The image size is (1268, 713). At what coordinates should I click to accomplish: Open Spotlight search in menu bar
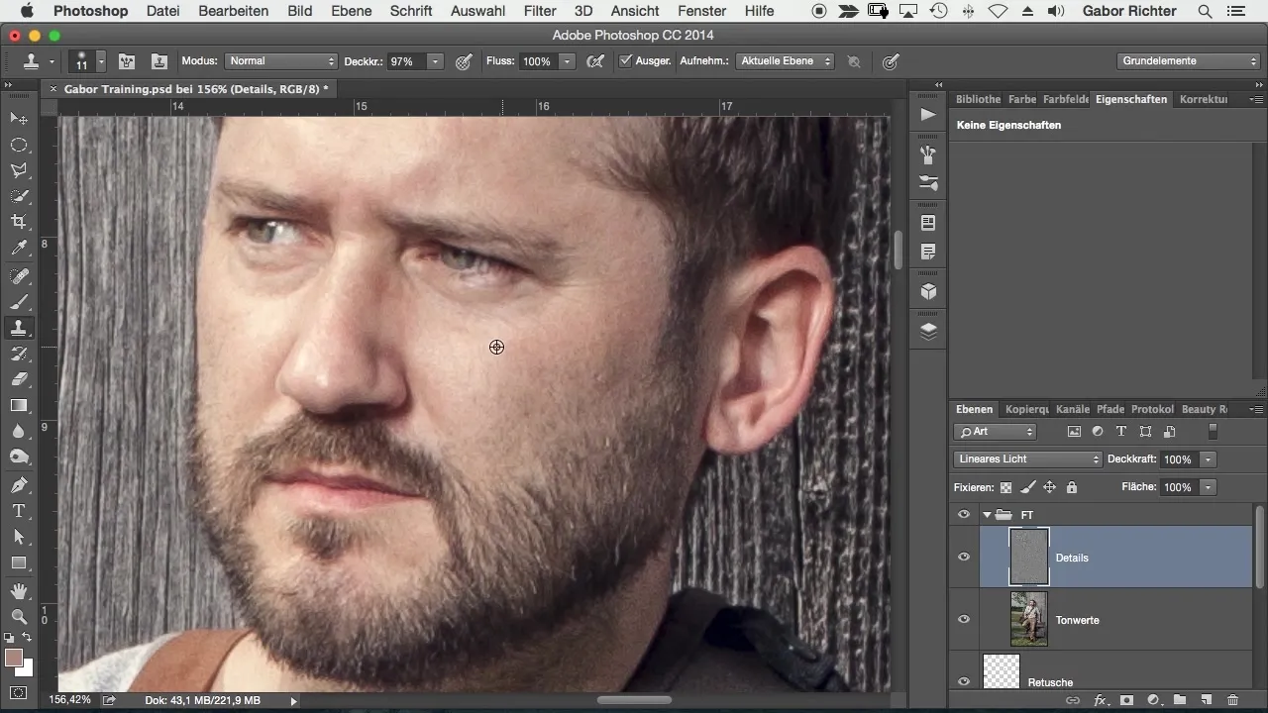(x=1205, y=11)
